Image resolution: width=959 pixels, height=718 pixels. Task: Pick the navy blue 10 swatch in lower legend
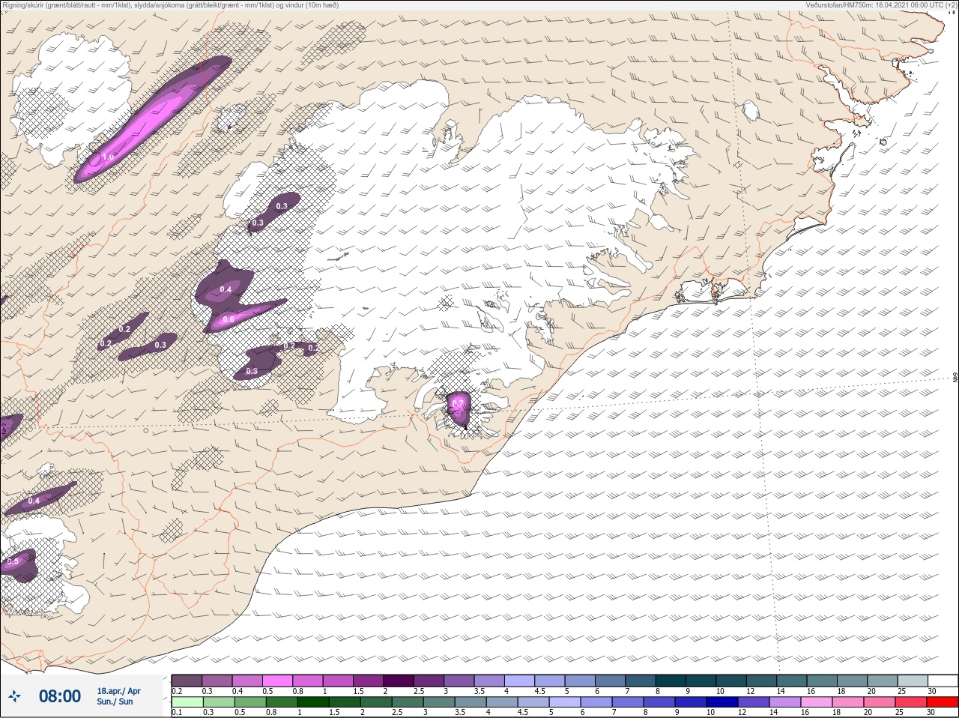click(x=721, y=702)
